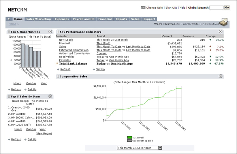Open the Financial tab
This screenshot has width=237, height=154.
point(105,19)
